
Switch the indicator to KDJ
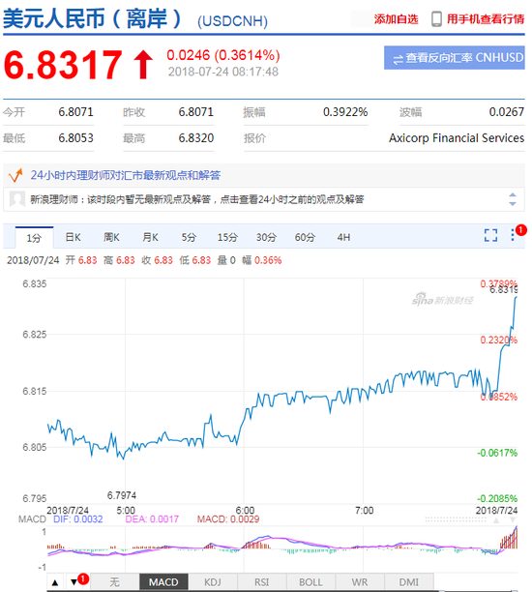click(x=213, y=582)
